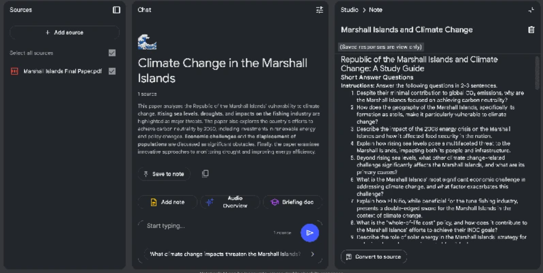Create a Briefing doc
Viewport: 543px width, 273px height.
coord(292,202)
